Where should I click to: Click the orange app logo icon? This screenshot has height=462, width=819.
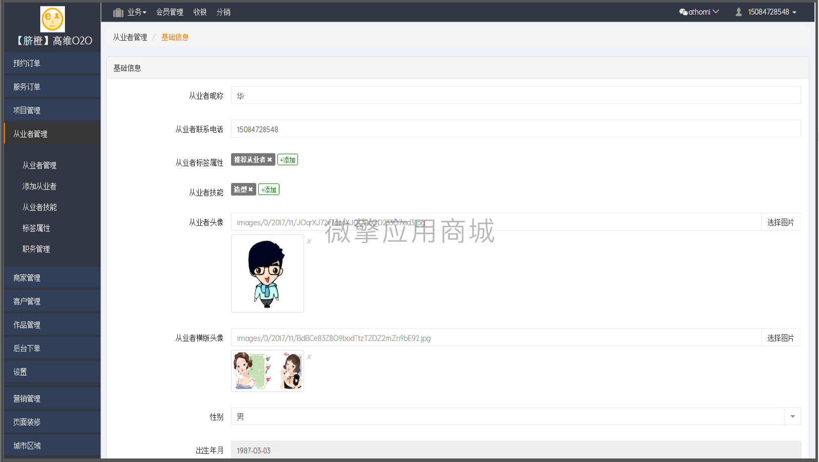[x=52, y=19]
